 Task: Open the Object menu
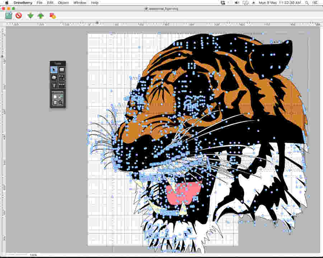64,3
